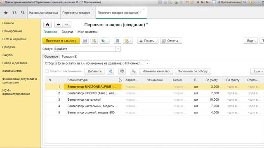The image size is (264, 148).
Task: Click the M+ button in title bar
Action: coord(203,2)
